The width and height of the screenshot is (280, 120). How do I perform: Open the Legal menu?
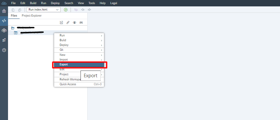coord(114,3)
